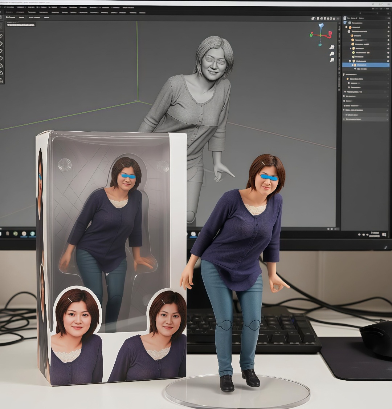Expand the first collapsed section below the outliner
This screenshot has height=409, width=392.
point(344,74)
